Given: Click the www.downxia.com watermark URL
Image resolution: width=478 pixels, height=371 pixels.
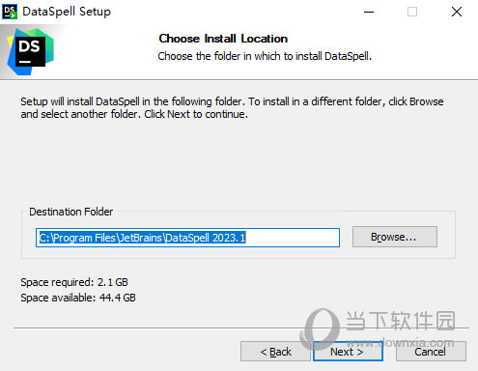Looking at the screenshot, I should tap(400, 342).
